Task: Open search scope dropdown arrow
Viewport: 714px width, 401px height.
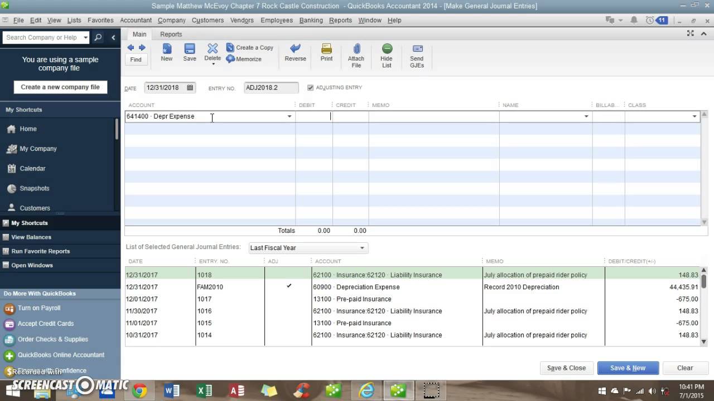Action: 85,37
